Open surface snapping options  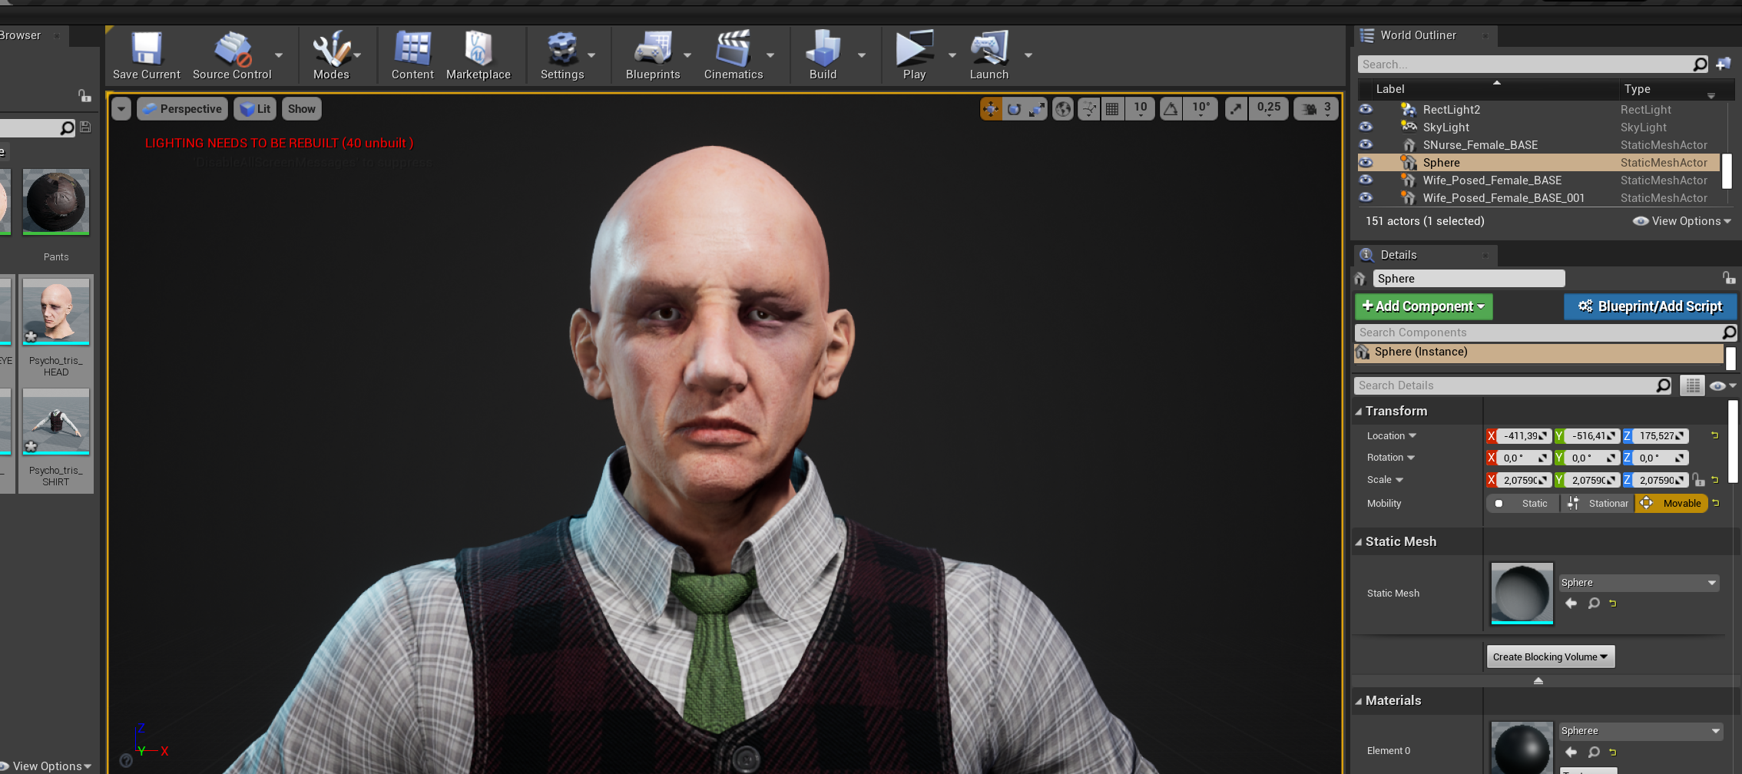pyautogui.click(x=1089, y=109)
